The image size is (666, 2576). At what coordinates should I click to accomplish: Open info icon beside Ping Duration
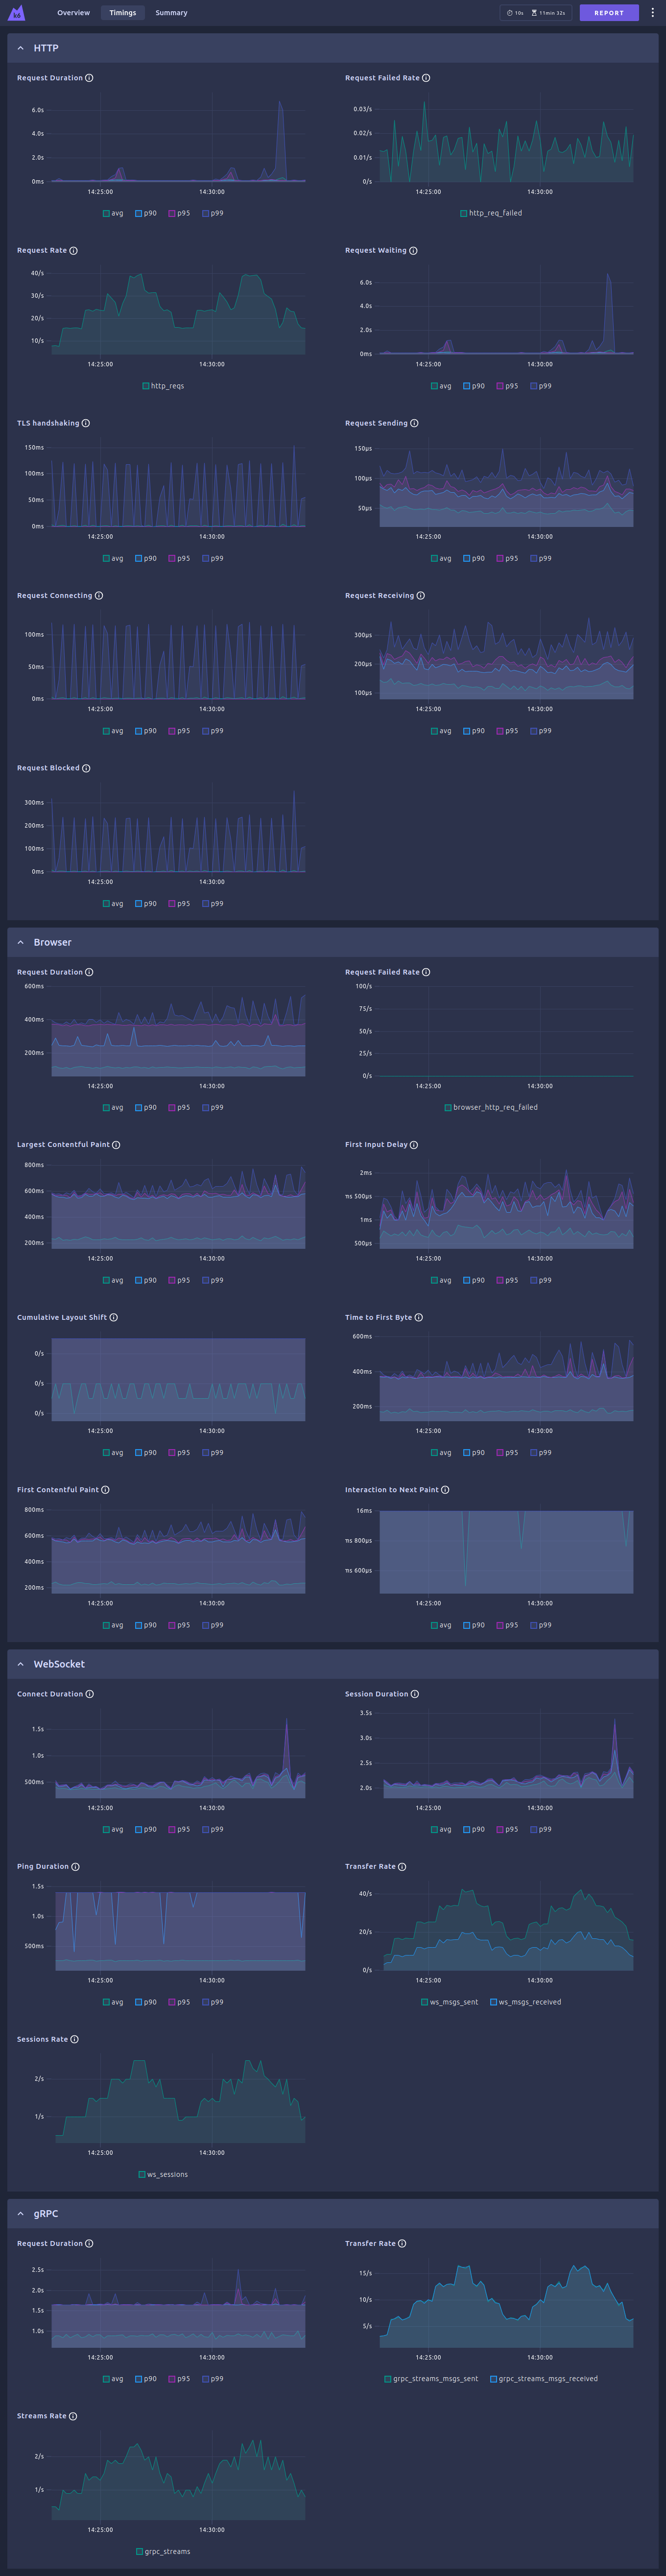coord(75,1867)
